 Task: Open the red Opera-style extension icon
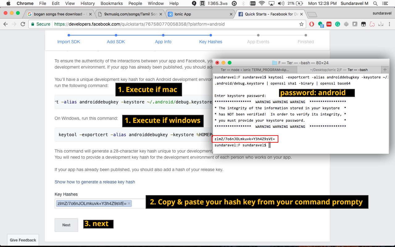pos(312,24)
